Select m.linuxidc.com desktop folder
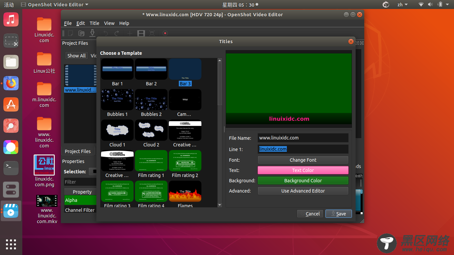Screen dimensions: 454x255 [44, 95]
